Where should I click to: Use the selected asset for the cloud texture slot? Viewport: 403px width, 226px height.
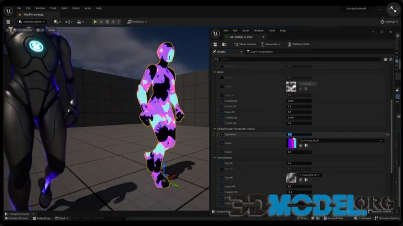(301, 89)
